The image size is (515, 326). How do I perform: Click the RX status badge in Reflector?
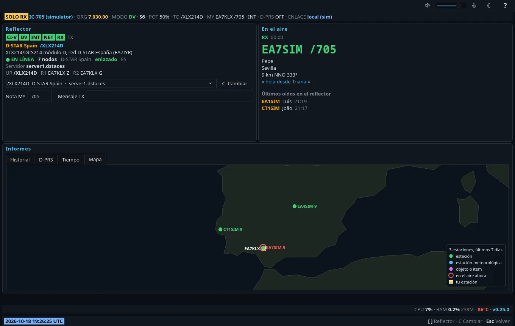pos(61,37)
